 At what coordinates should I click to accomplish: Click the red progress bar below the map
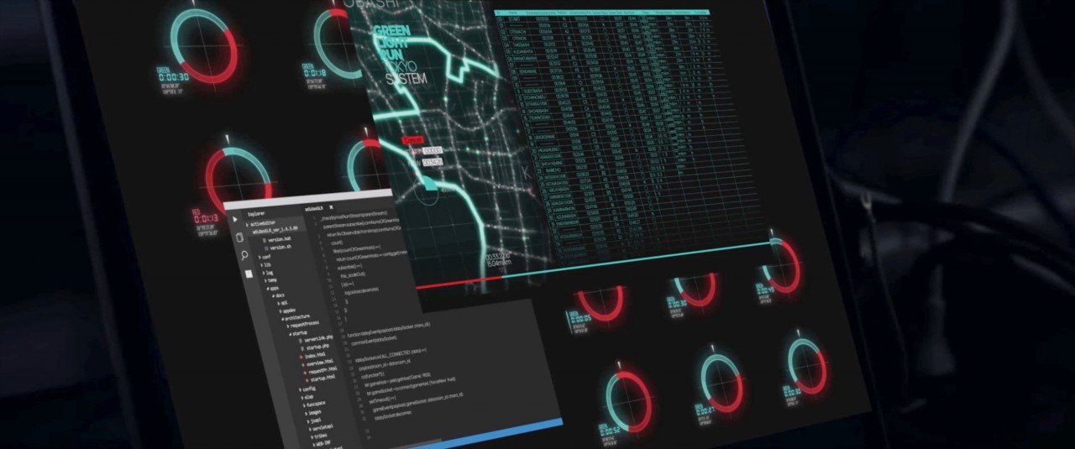[x=459, y=284]
